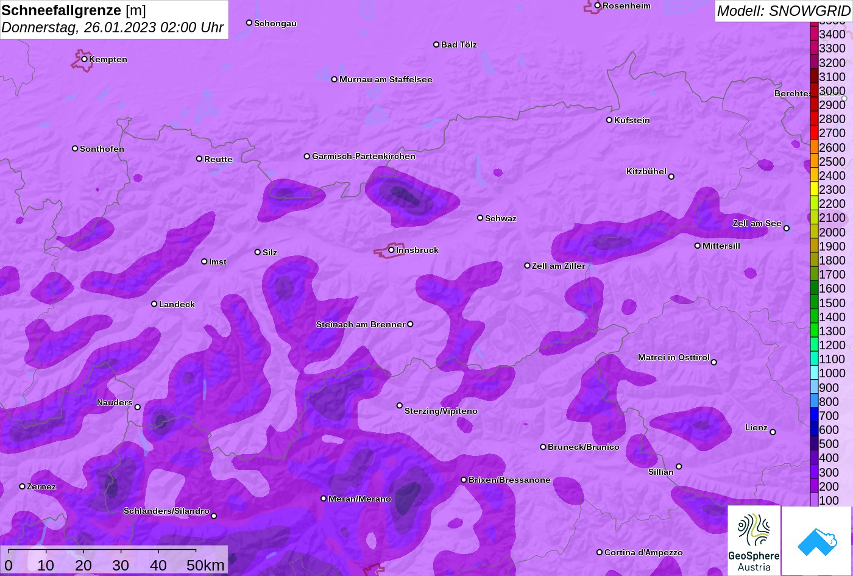Click the 20 on the scale bar
The width and height of the screenshot is (853, 576).
point(83,565)
